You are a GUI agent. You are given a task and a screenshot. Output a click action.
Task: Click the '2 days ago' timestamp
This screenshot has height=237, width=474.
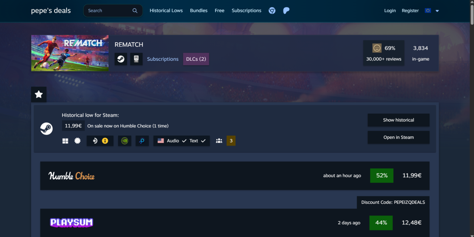pyautogui.click(x=349, y=223)
